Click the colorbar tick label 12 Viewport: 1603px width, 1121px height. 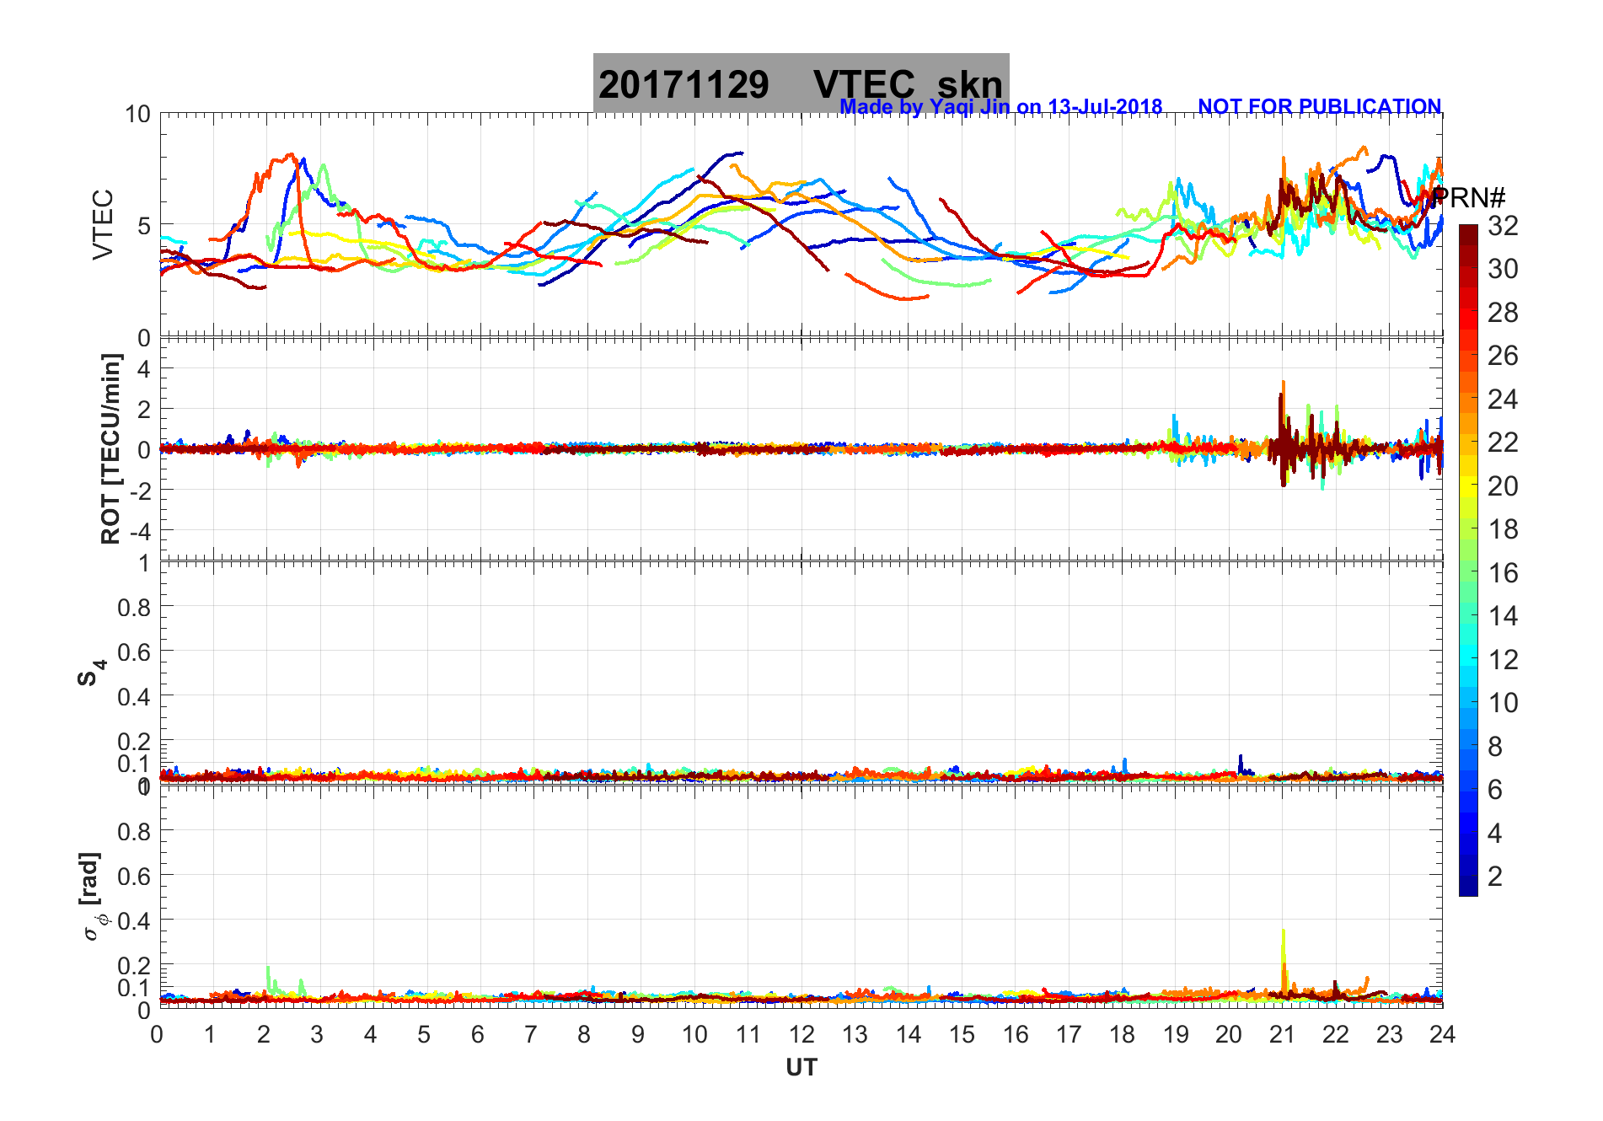pyautogui.click(x=1503, y=660)
